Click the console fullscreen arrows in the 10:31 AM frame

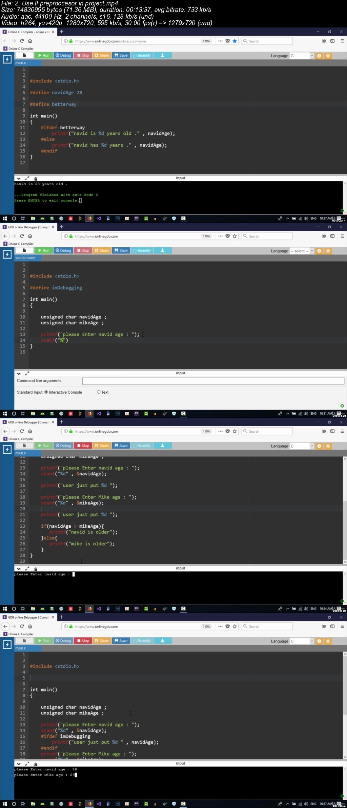(27, 373)
